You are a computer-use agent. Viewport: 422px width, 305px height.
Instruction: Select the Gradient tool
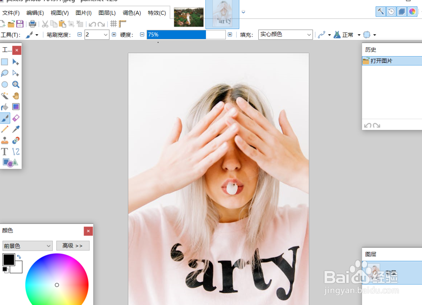point(16,107)
